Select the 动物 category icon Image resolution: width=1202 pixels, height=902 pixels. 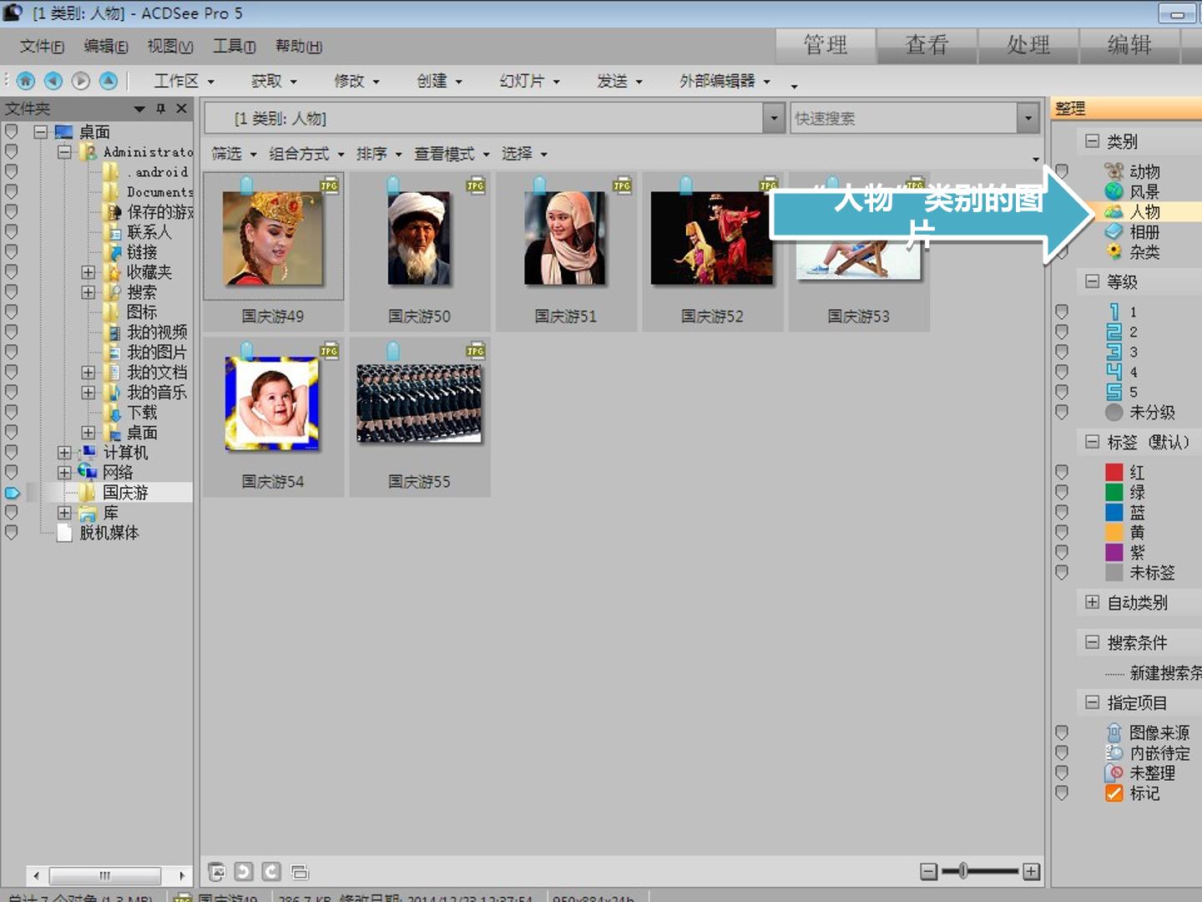click(1114, 171)
